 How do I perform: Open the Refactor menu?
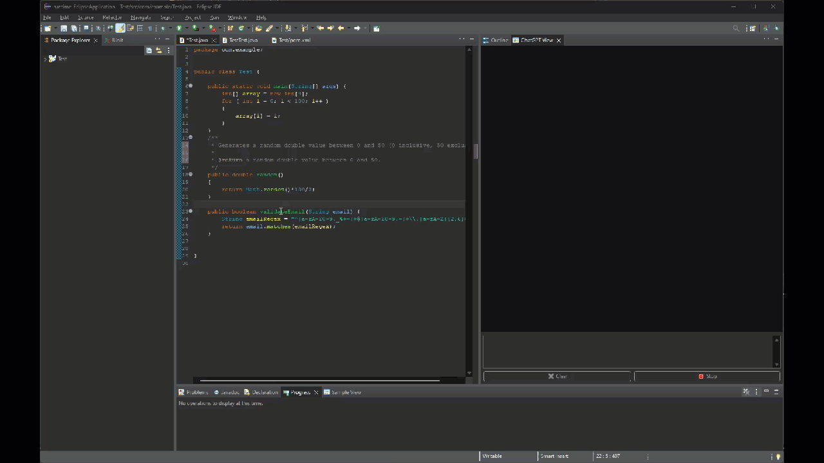click(112, 17)
